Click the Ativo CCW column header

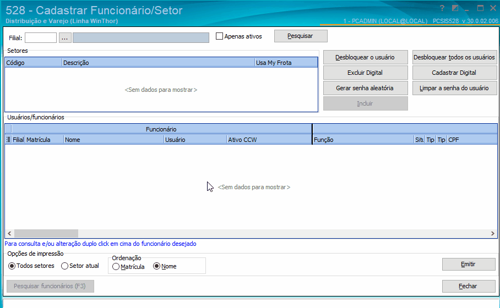[x=269, y=140]
